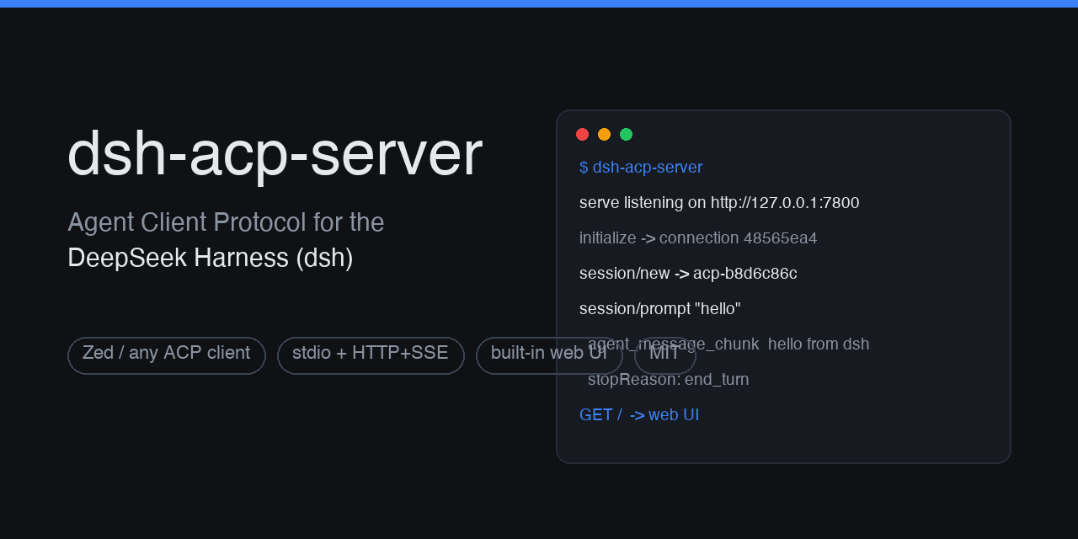This screenshot has height=539, width=1078.
Task: Click the red dot in the terminal window
Action: click(582, 135)
